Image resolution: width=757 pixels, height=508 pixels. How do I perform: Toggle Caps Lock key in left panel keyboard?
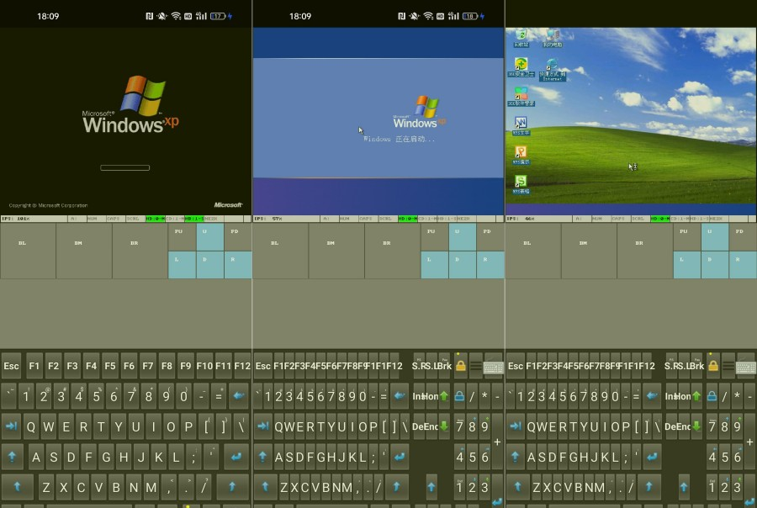pyautogui.click(x=12, y=457)
